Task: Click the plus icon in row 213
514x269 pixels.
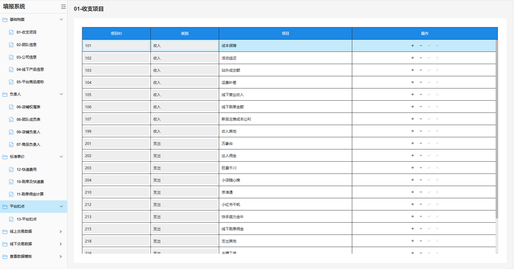Action: (x=412, y=216)
